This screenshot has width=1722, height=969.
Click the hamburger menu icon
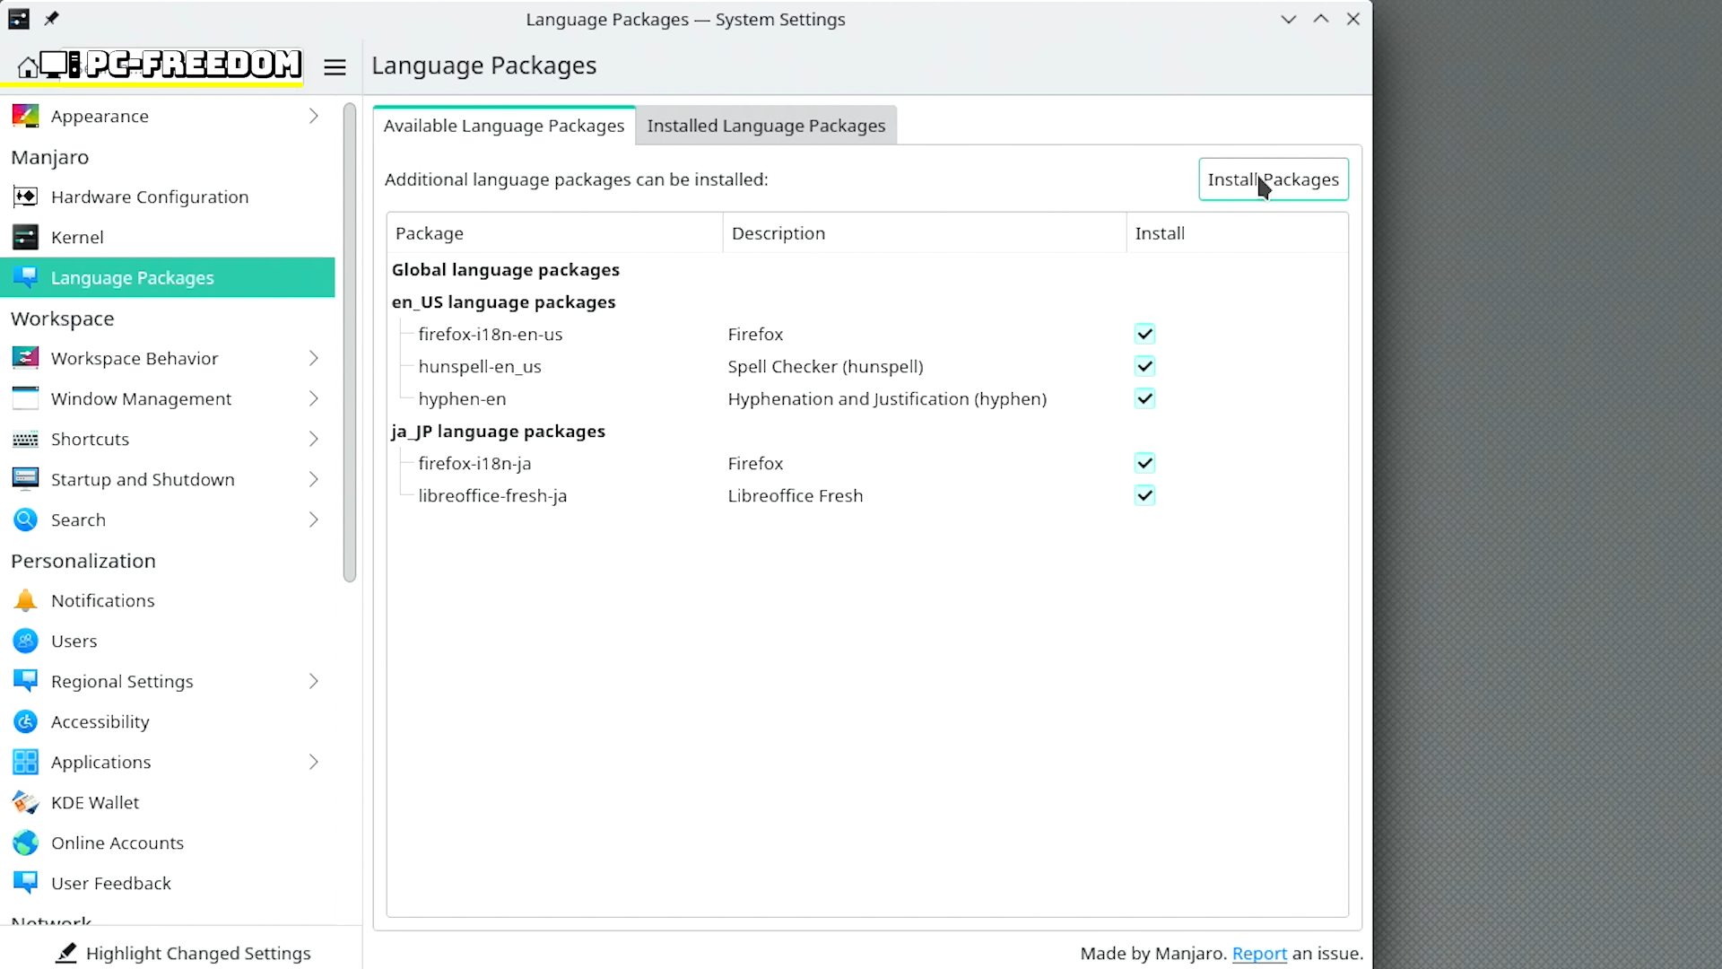tap(335, 67)
